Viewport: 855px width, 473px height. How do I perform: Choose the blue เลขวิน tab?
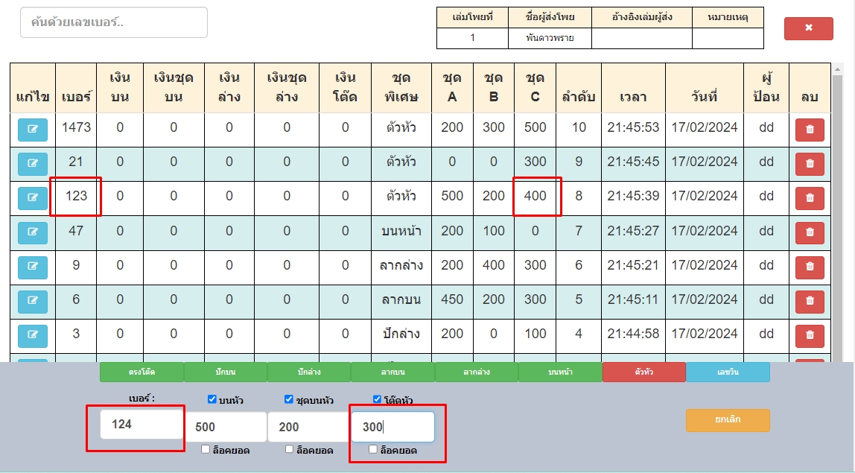(728, 372)
